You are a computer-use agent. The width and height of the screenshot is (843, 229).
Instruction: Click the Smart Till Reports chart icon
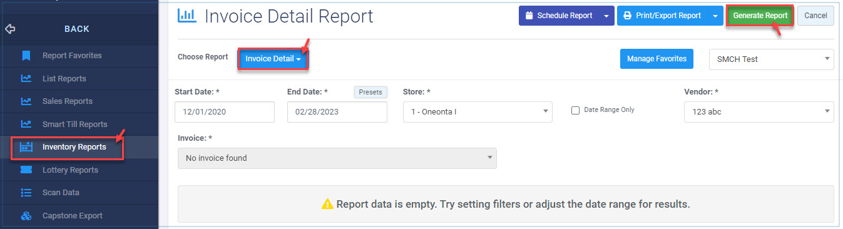pyautogui.click(x=26, y=124)
